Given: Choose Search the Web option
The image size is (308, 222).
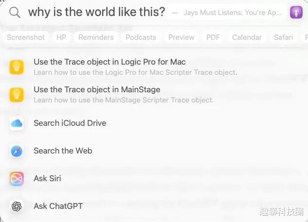Looking at the screenshot, I should [63, 151].
